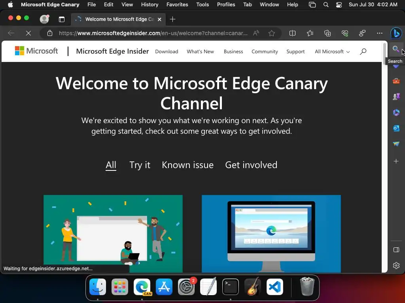Open the View menu
The image size is (405, 303).
pyautogui.click(x=127, y=4)
